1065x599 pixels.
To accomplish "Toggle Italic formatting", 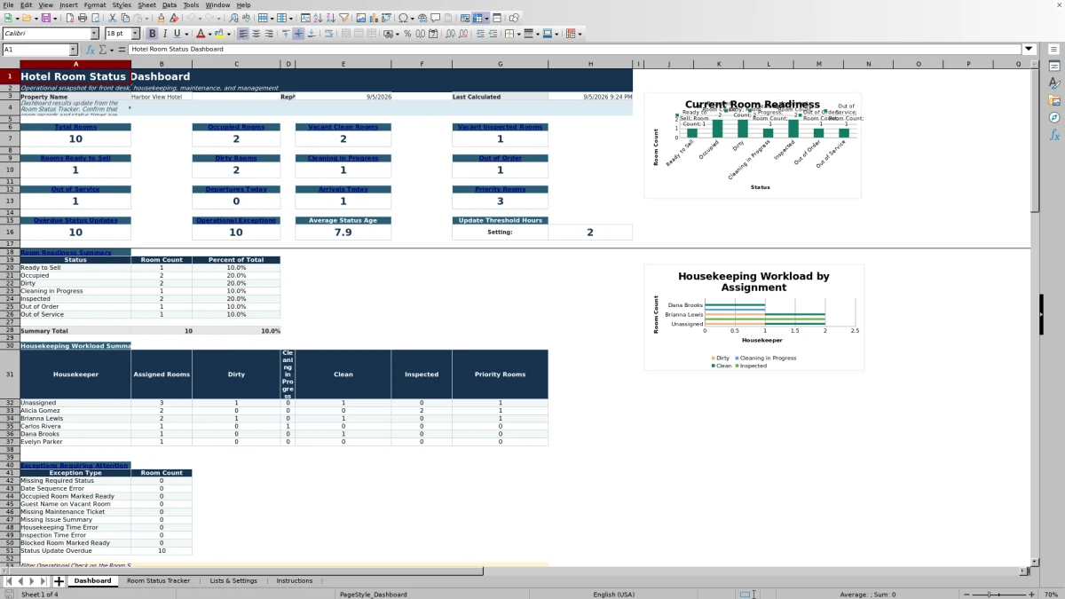I will coord(165,34).
